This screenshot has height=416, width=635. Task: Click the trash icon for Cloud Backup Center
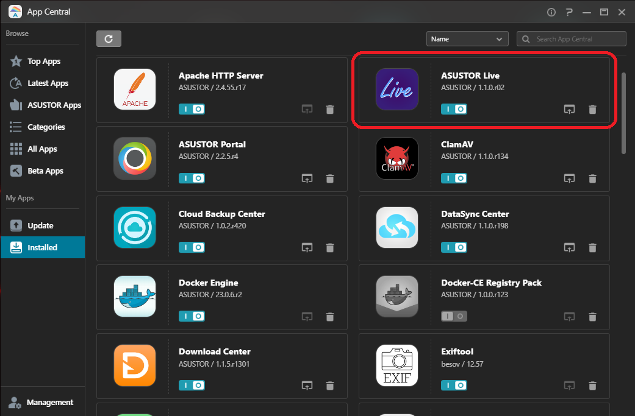330,247
